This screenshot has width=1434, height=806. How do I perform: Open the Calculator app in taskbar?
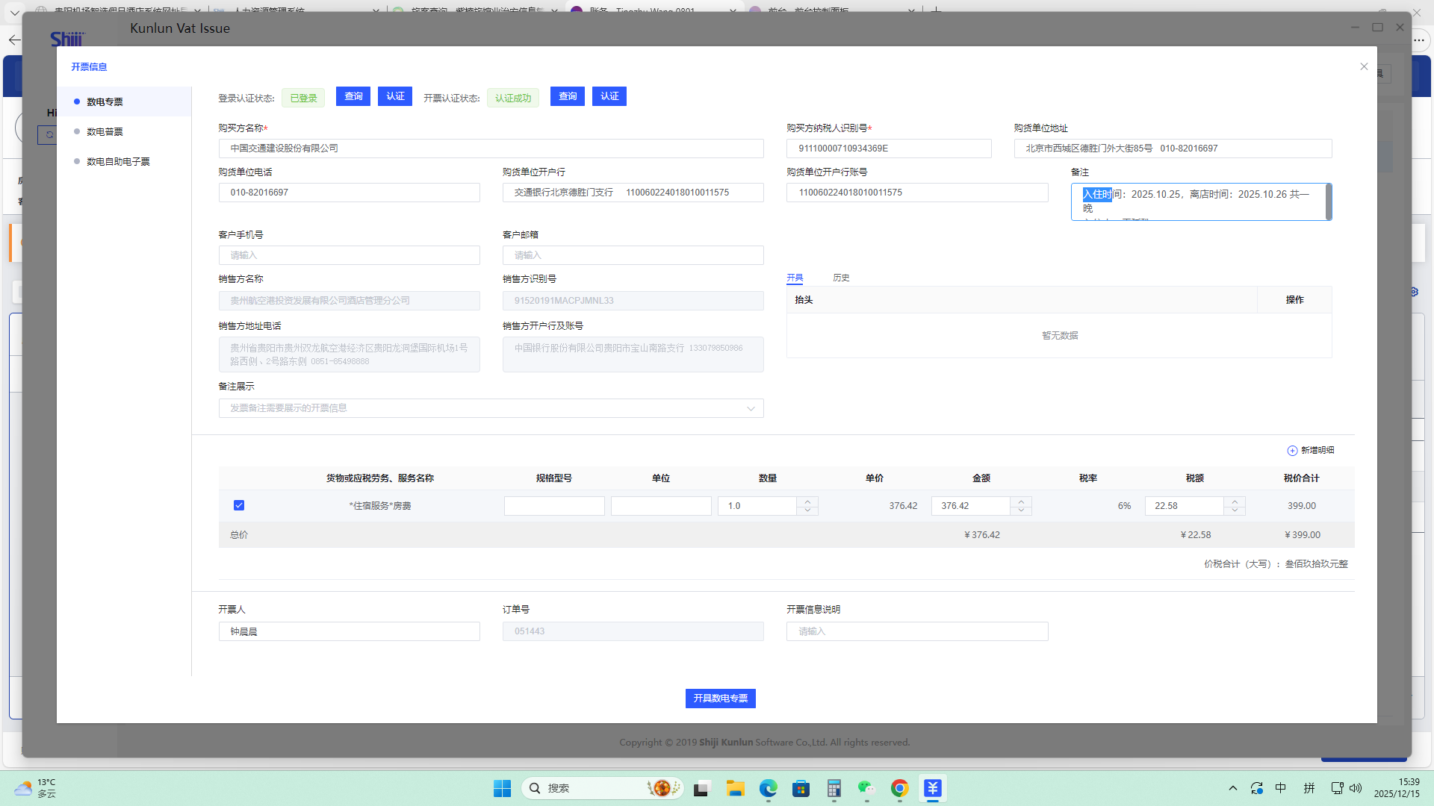pyautogui.click(x=834, y=788)
